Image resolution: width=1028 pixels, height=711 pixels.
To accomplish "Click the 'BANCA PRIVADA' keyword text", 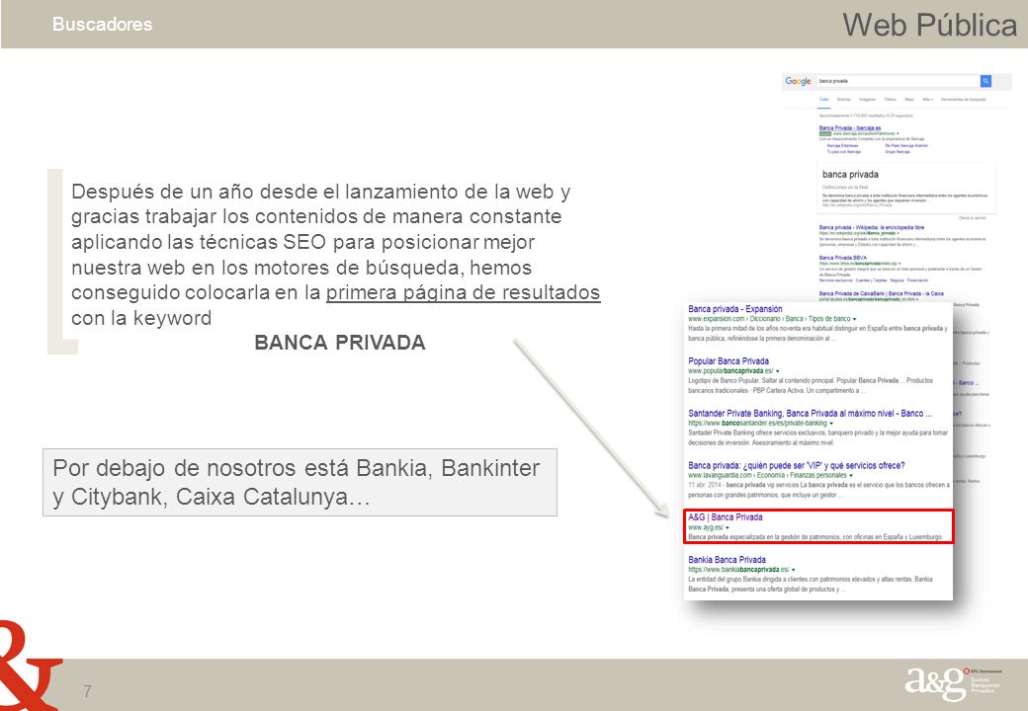I will [x=340, y=343].
